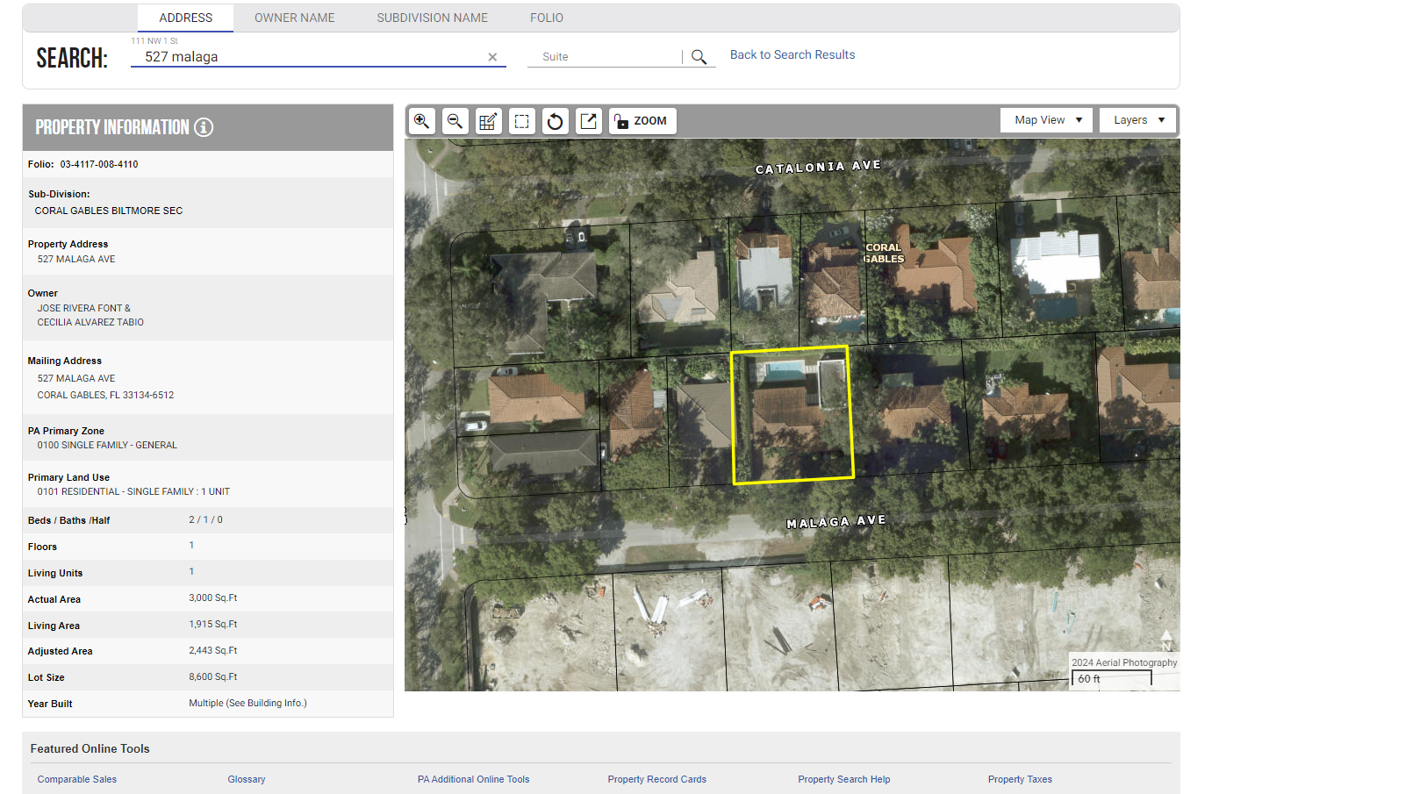This screenshot has width=1427, height=794.
Task: Switch to the Owner Name tab
Action: pyautogui.click(x=294, y=18)
